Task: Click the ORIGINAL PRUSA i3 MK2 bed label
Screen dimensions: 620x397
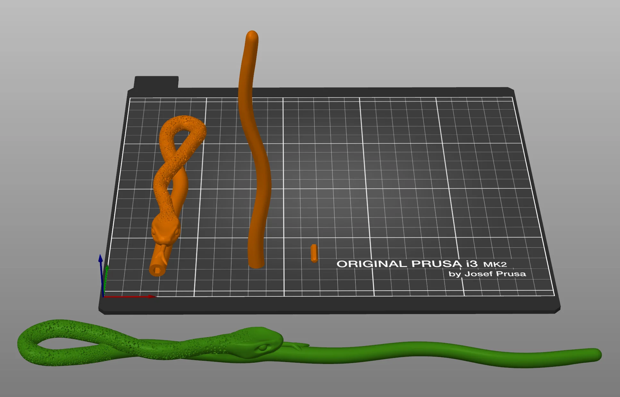Action: click(x=422, y=264)
